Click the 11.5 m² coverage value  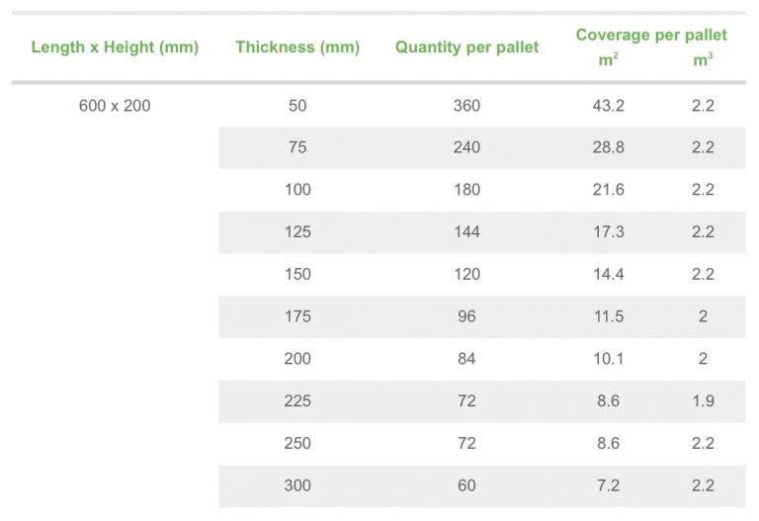(609, 316)
